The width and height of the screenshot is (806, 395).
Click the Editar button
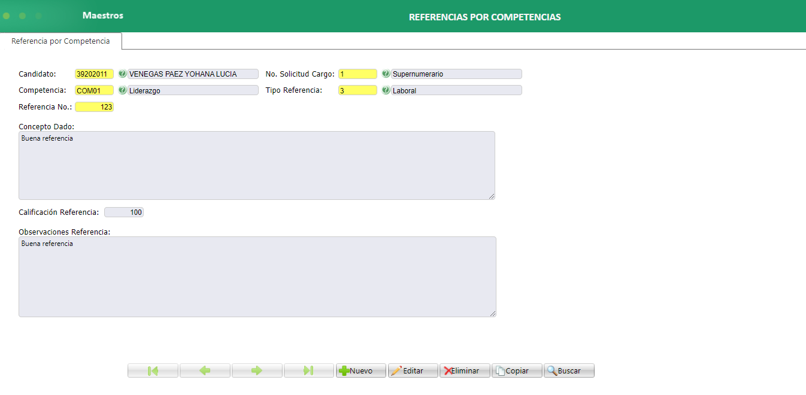(x=413, y=370)
